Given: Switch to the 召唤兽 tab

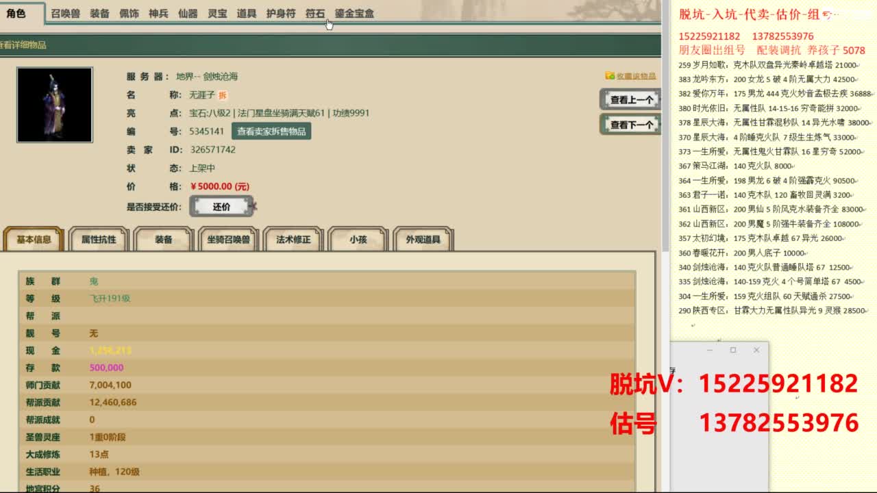Looking at the screenshot, I should coord(66,13).
